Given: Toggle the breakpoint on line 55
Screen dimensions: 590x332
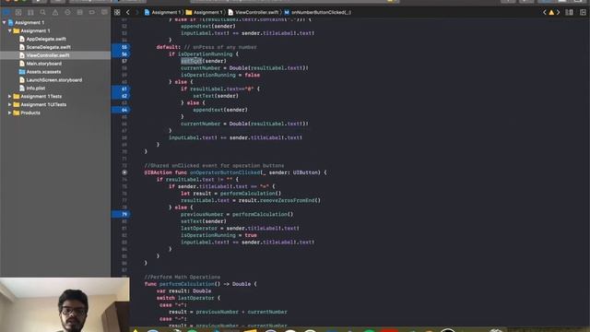Looking at the screenshot, I should [x=121, y=47].
